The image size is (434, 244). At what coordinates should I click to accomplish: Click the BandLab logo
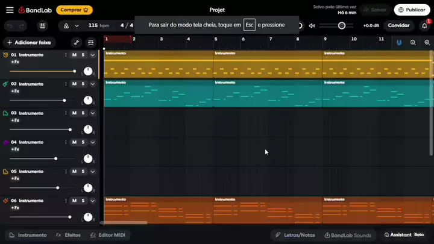tap(35, 10)
